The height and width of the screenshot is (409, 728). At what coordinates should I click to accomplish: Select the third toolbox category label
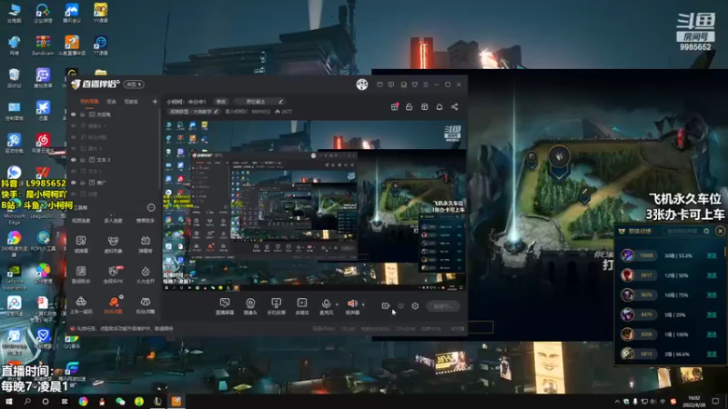146,221
